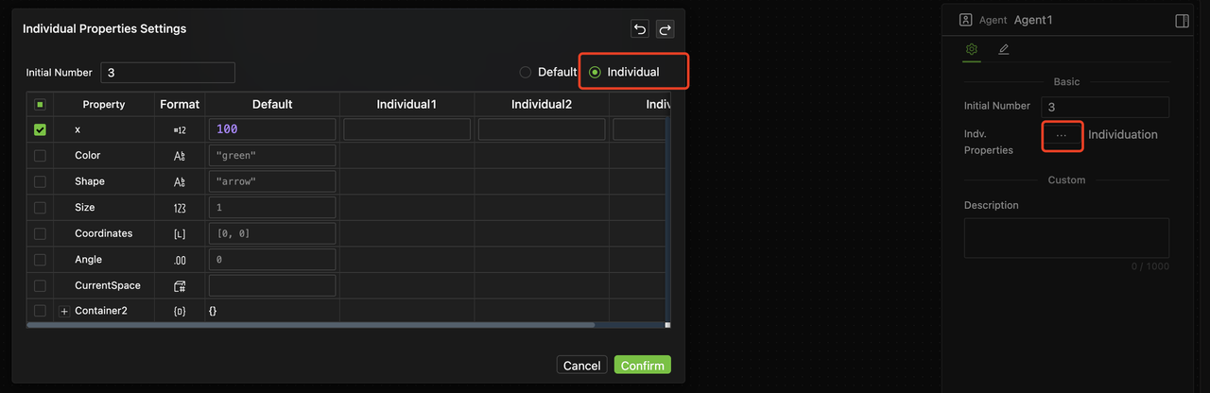Click the table's horizontal scrollbar
This screenshot has height=393, width=1210.
[x=311, y=325]
